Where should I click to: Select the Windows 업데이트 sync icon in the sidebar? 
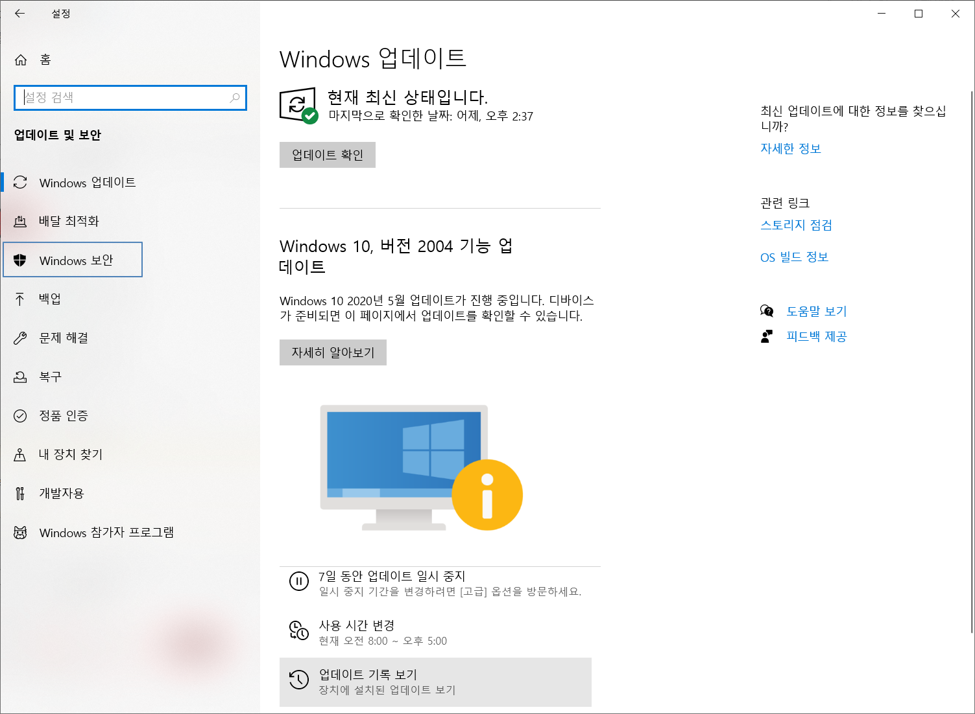[20, 183]
